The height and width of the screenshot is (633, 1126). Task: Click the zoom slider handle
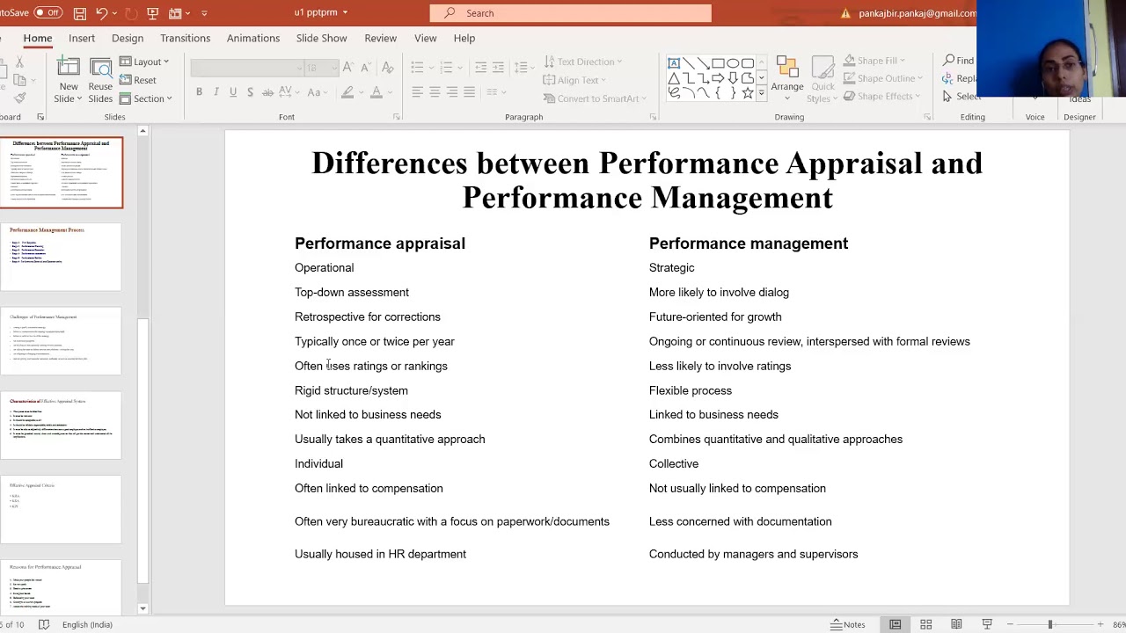pos(1049,624)
